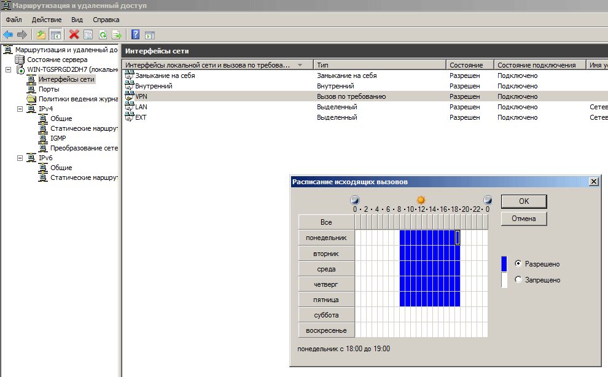Open the Справка menu

(x=106, y=20)
